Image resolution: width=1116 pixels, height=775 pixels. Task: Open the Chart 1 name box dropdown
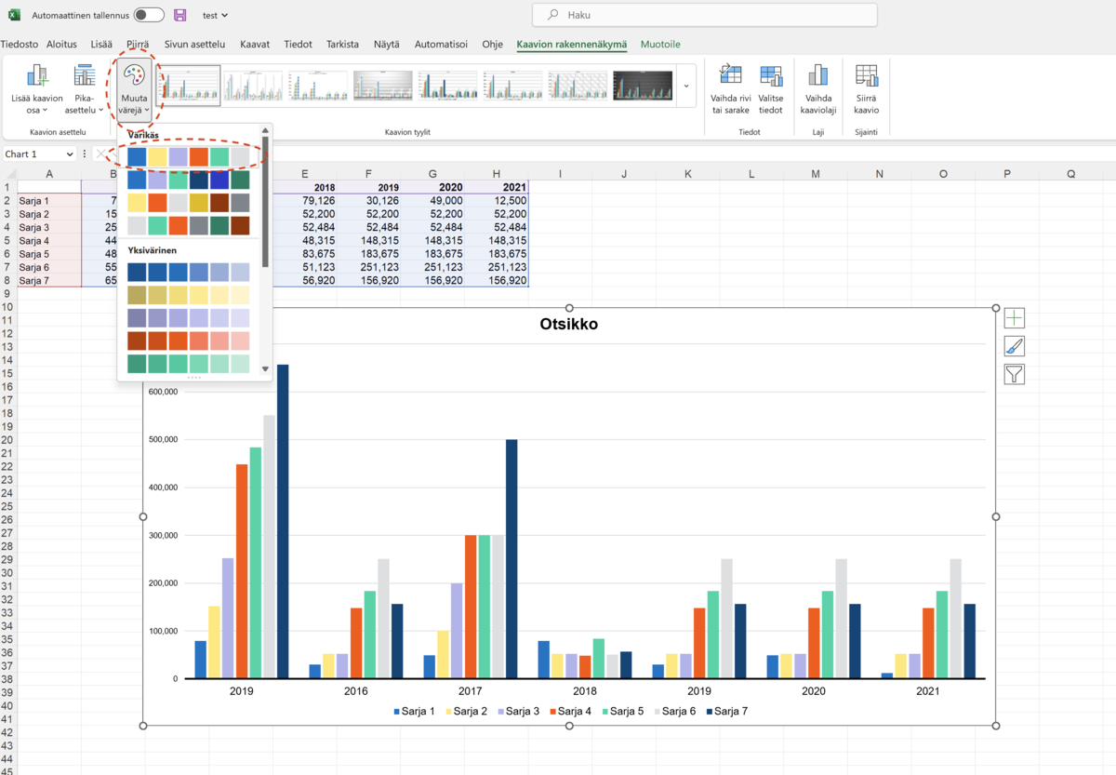point(70,154)
